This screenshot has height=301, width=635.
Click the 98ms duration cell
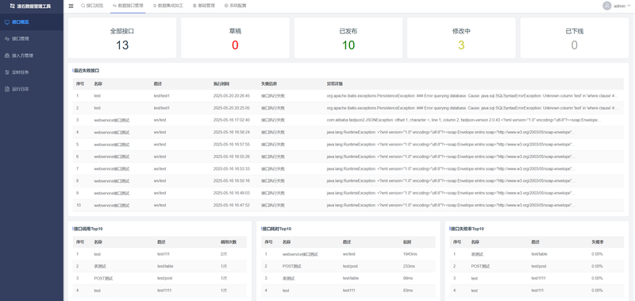[x=408, y=279]
